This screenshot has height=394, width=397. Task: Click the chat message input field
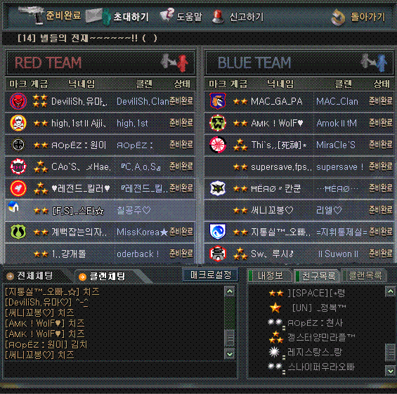click(x=120, y=369)
